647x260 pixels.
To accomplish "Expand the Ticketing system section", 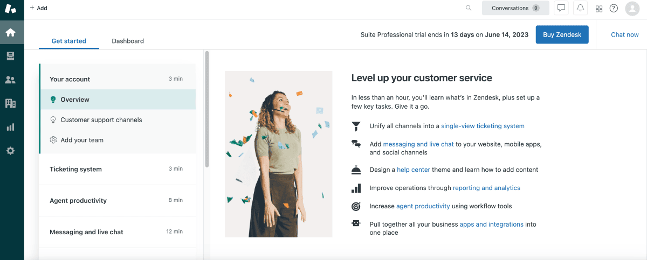I will [116, 169].
